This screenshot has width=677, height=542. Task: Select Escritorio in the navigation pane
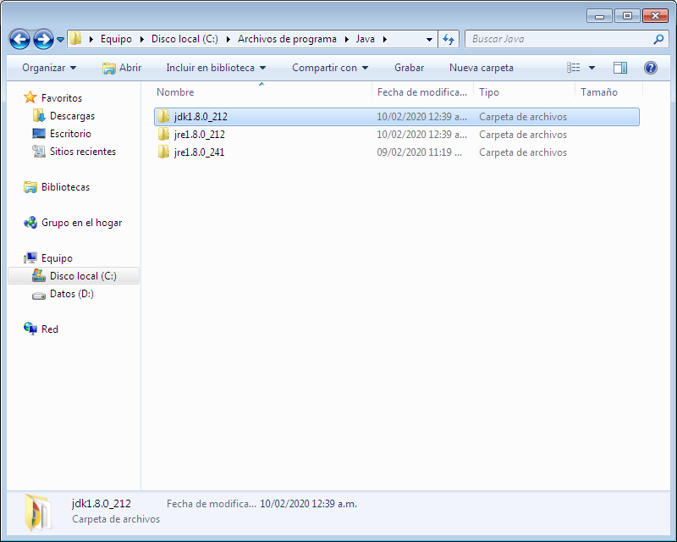[70, 134]
